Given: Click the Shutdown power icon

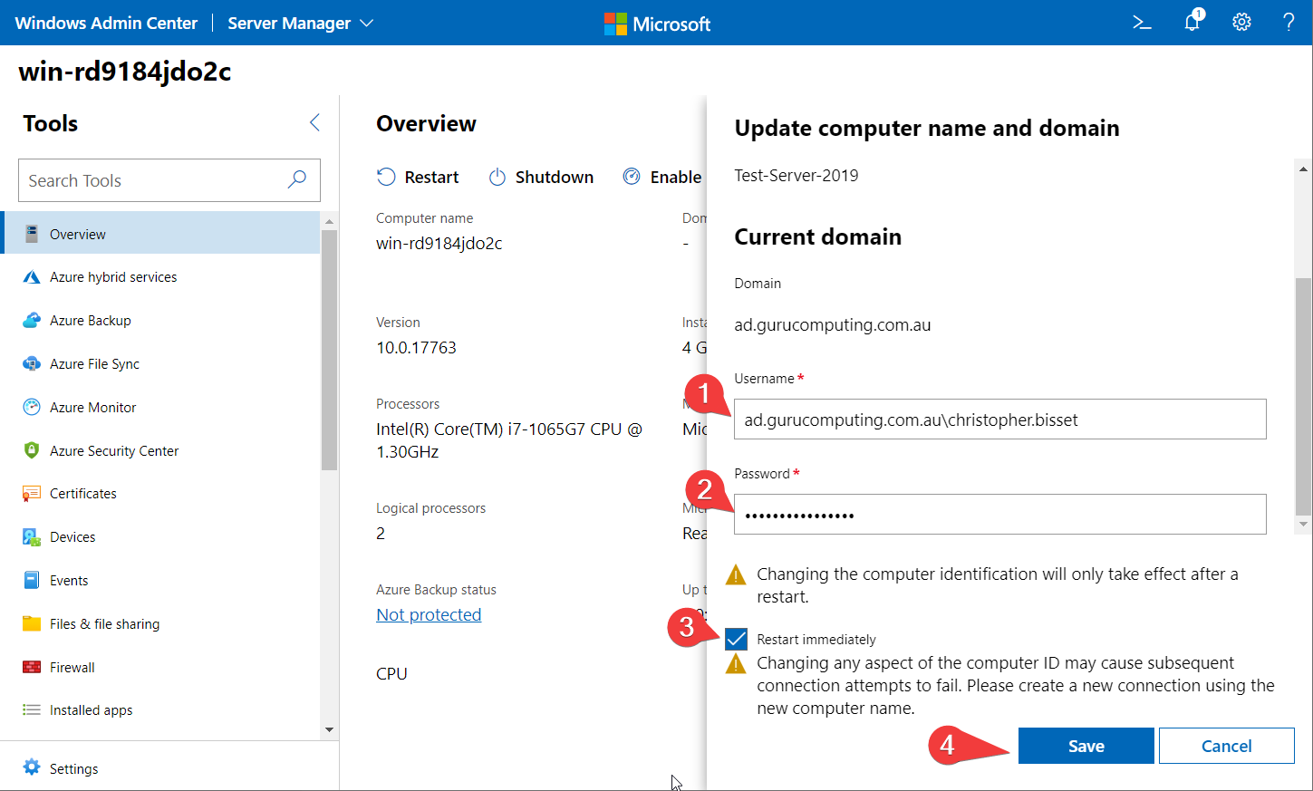Looking at the screenshot, I should click(x=497, y=177).
